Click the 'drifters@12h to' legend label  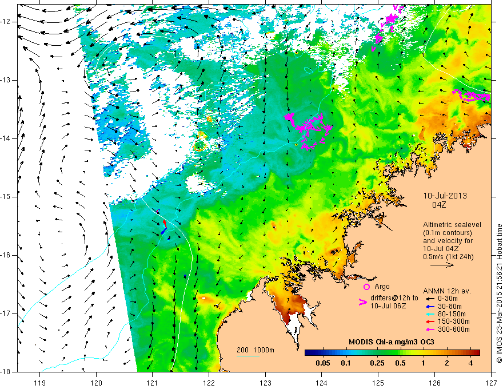(x=394, y=298)
